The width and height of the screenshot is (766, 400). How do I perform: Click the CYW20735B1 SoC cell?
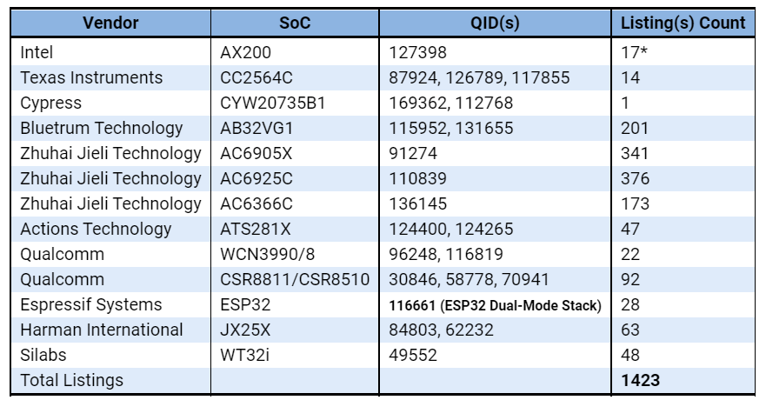point(273,103)
